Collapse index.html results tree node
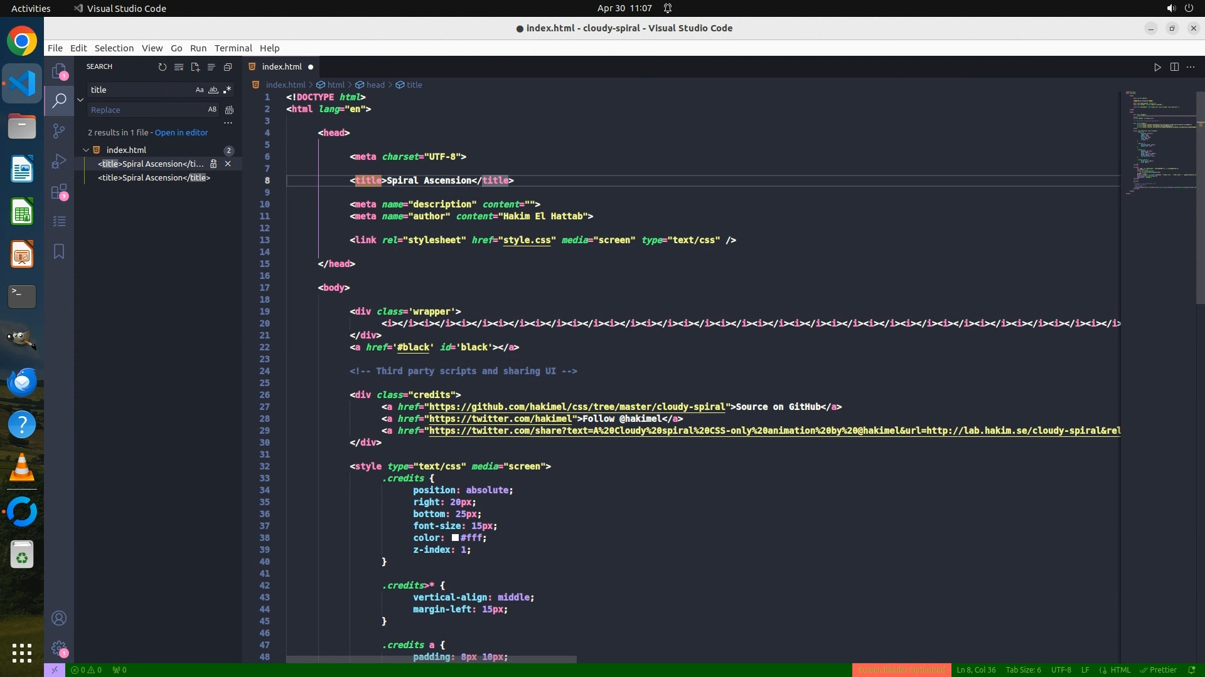 pos(86,150)
